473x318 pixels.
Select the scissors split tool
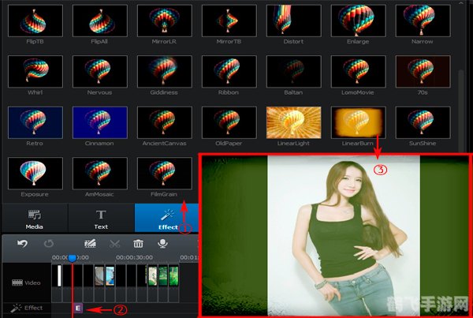115,245
